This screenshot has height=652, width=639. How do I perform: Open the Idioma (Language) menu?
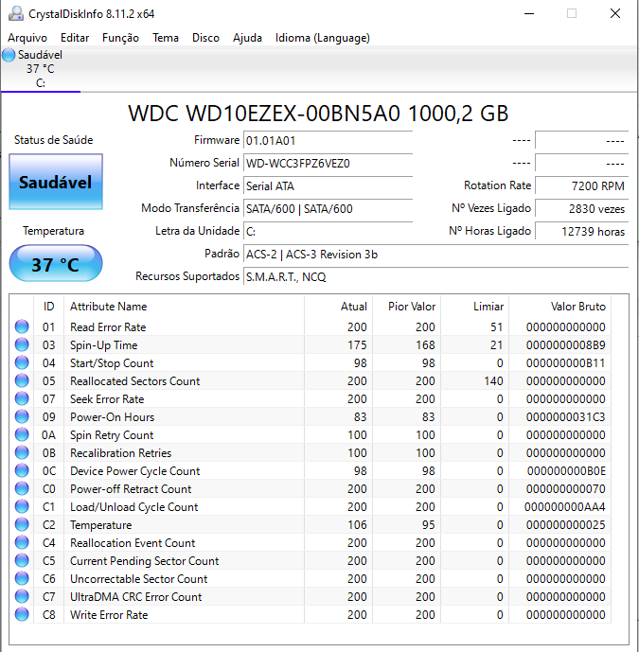point(323,38)
